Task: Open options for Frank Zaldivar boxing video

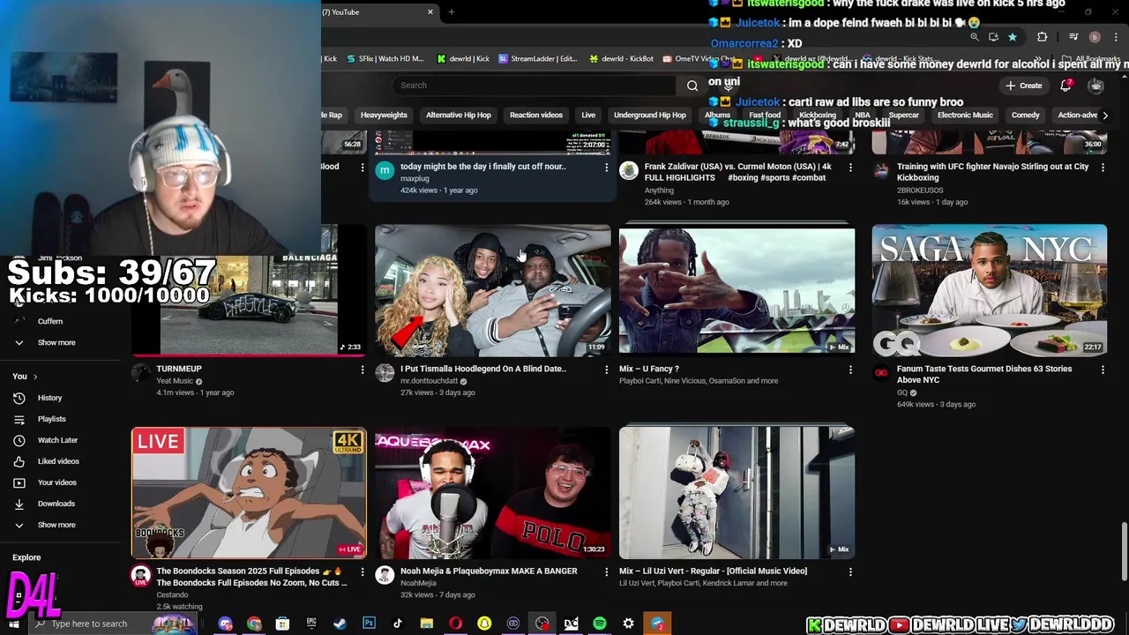Action: click(850, 167)
